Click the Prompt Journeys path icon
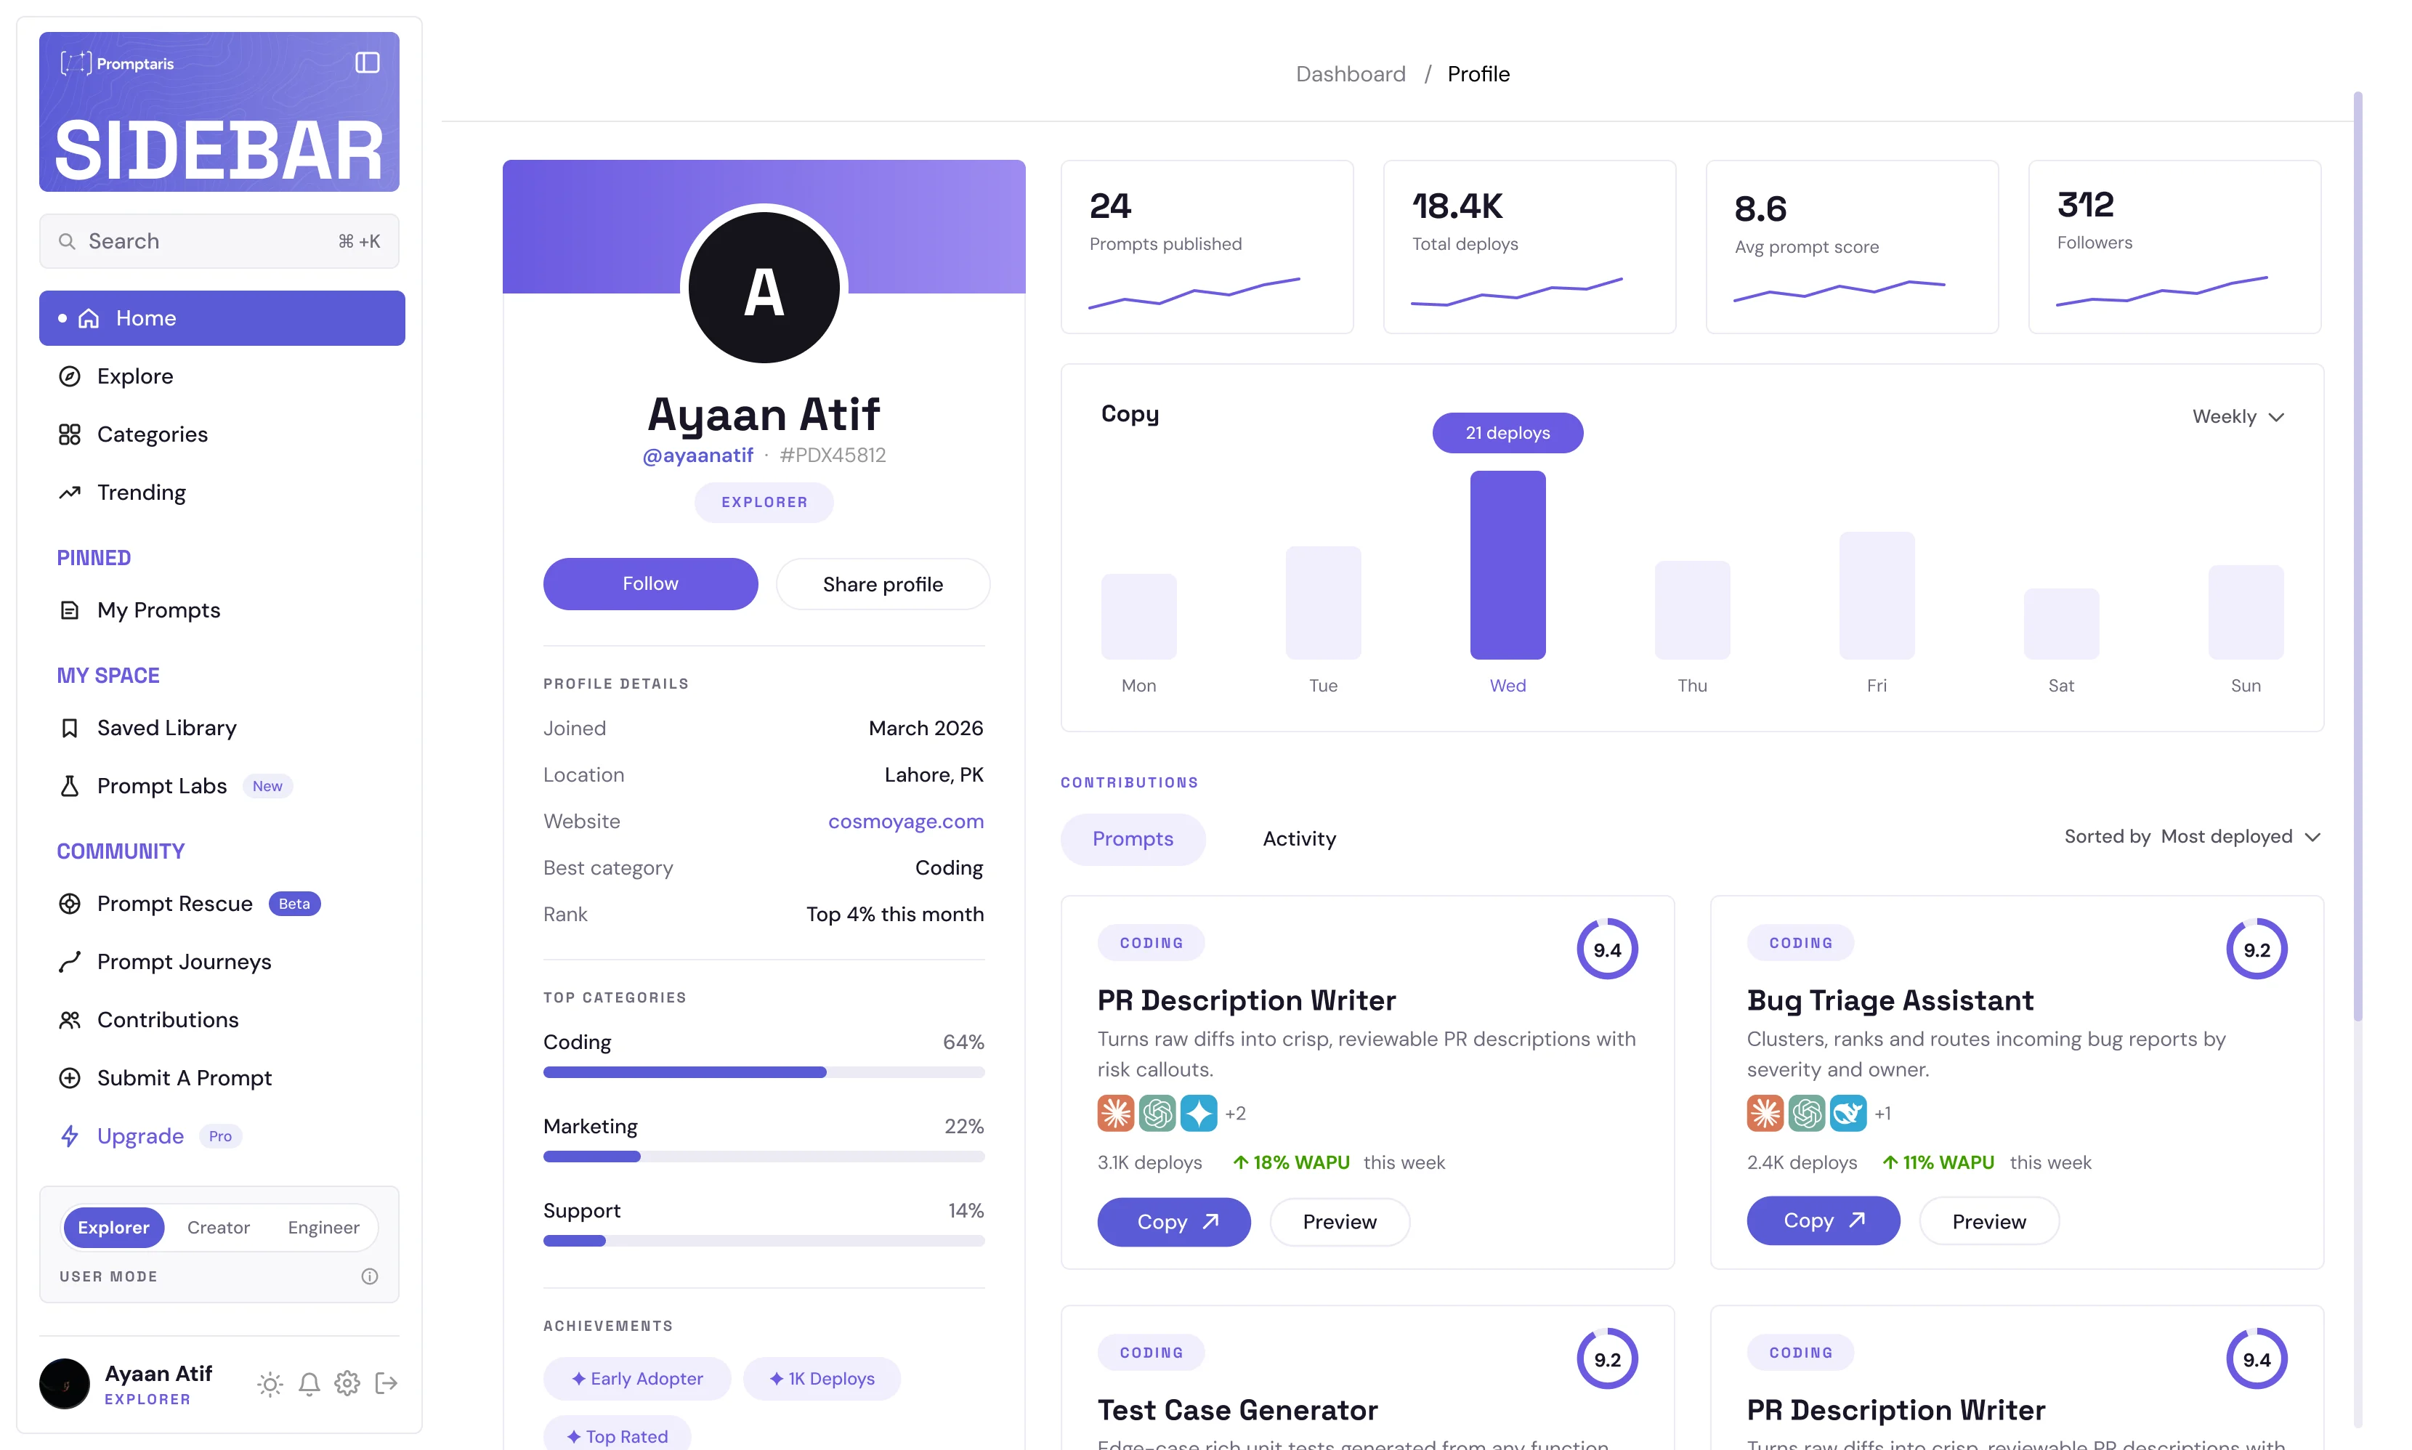 pyautogui.click(x=69, y=963)
